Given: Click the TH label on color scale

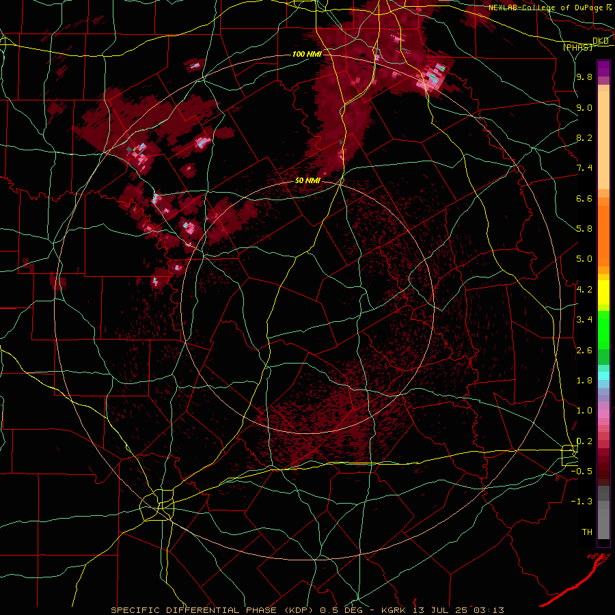Looking at the screenshot, I should (587, 532).
